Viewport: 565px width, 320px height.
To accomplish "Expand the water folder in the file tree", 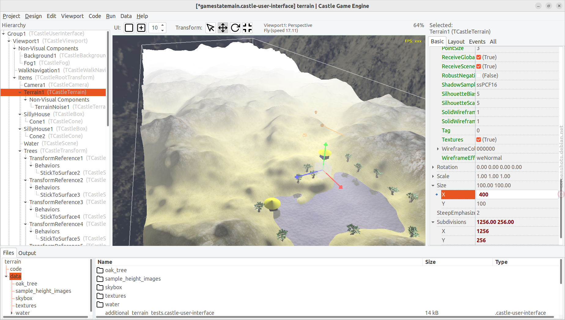I will point(12,313).
